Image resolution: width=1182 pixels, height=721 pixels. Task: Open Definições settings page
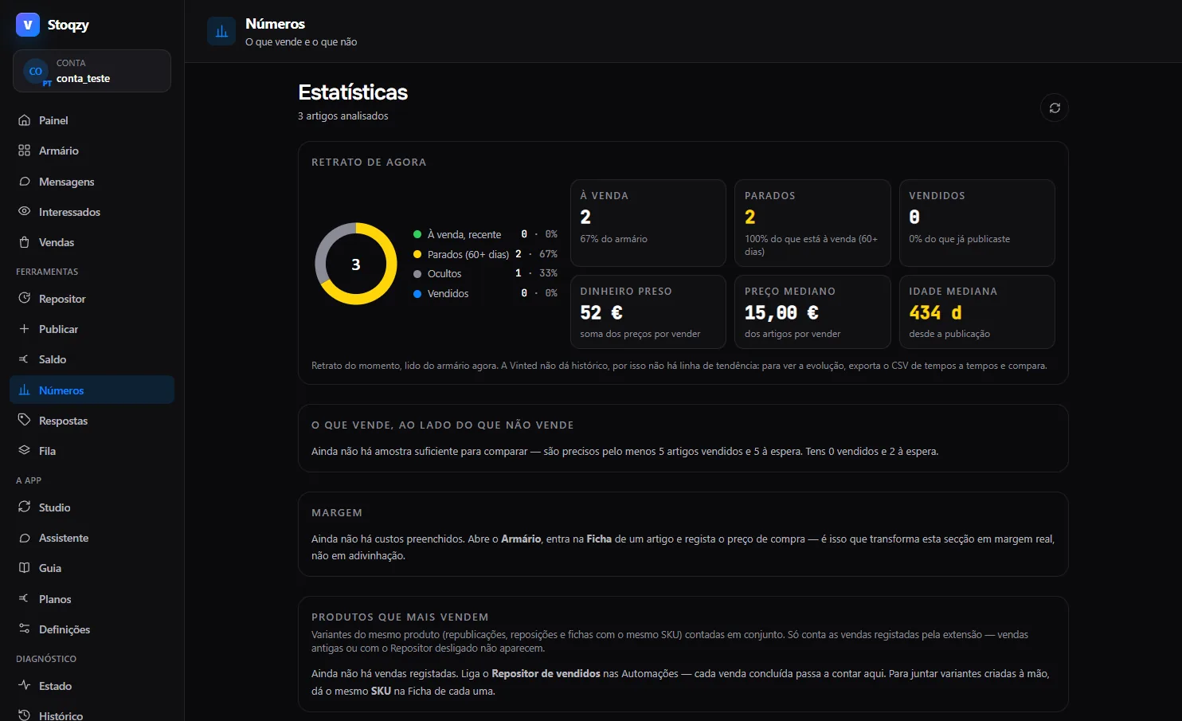[x=92, y=629]
